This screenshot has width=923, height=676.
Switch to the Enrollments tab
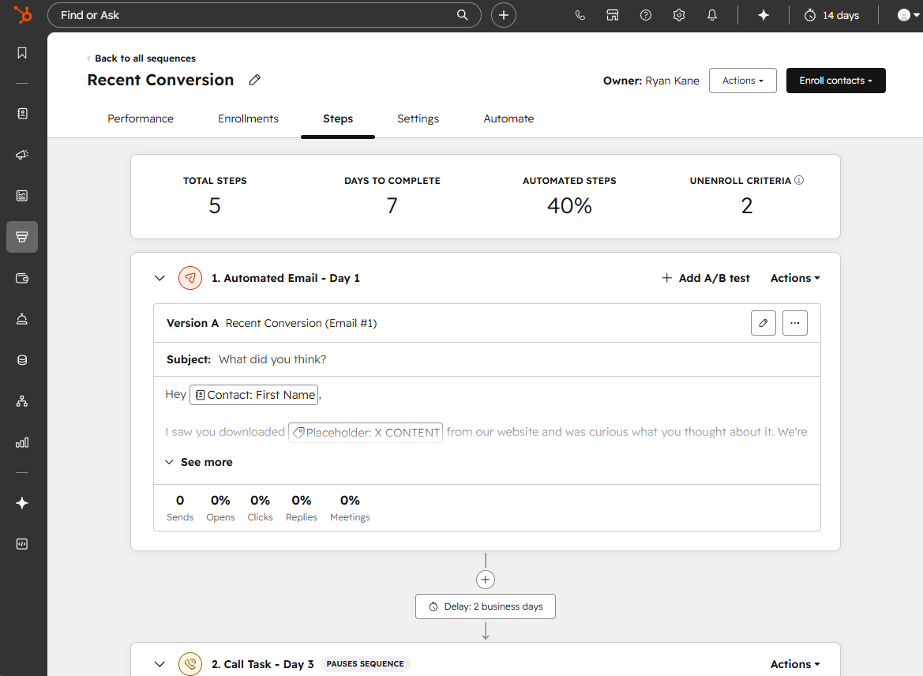click(x=248, y=118)
